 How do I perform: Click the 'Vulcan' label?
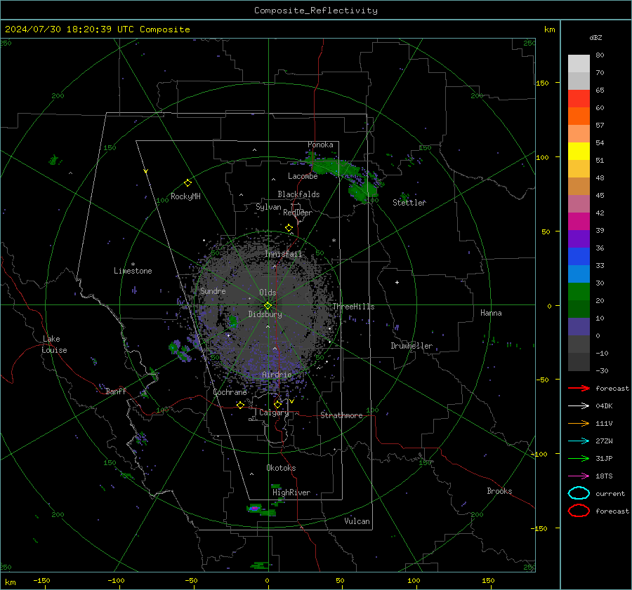[x=357, y=521]
